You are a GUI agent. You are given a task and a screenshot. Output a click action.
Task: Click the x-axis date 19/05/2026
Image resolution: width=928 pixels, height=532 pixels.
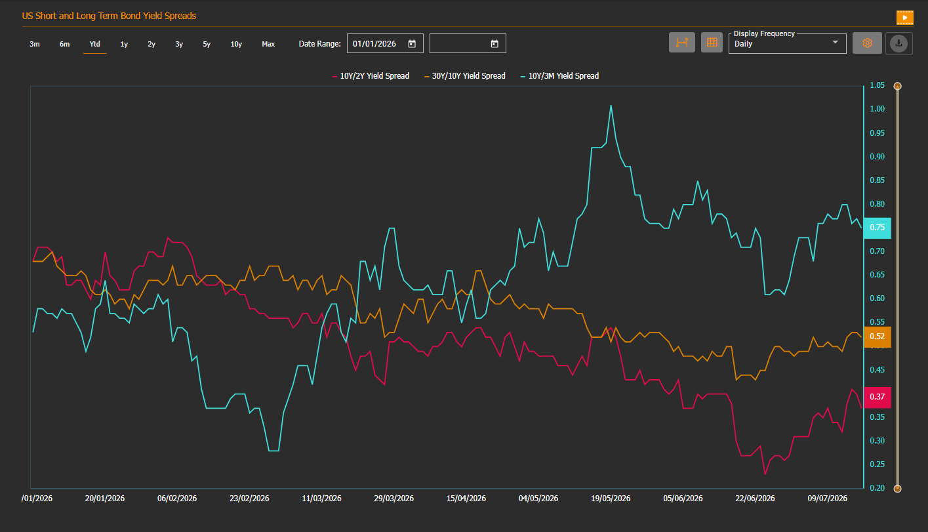coord(611,499)
